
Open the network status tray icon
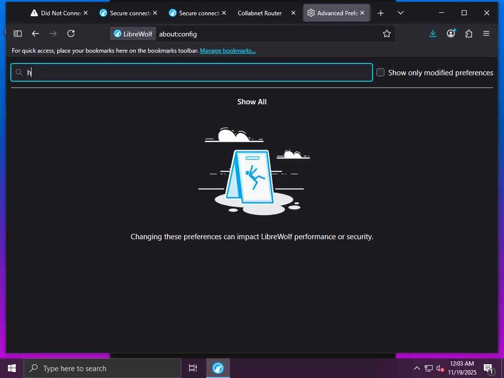429,368
